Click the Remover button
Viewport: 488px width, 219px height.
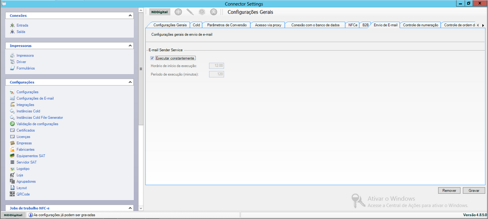pos(449,191)
